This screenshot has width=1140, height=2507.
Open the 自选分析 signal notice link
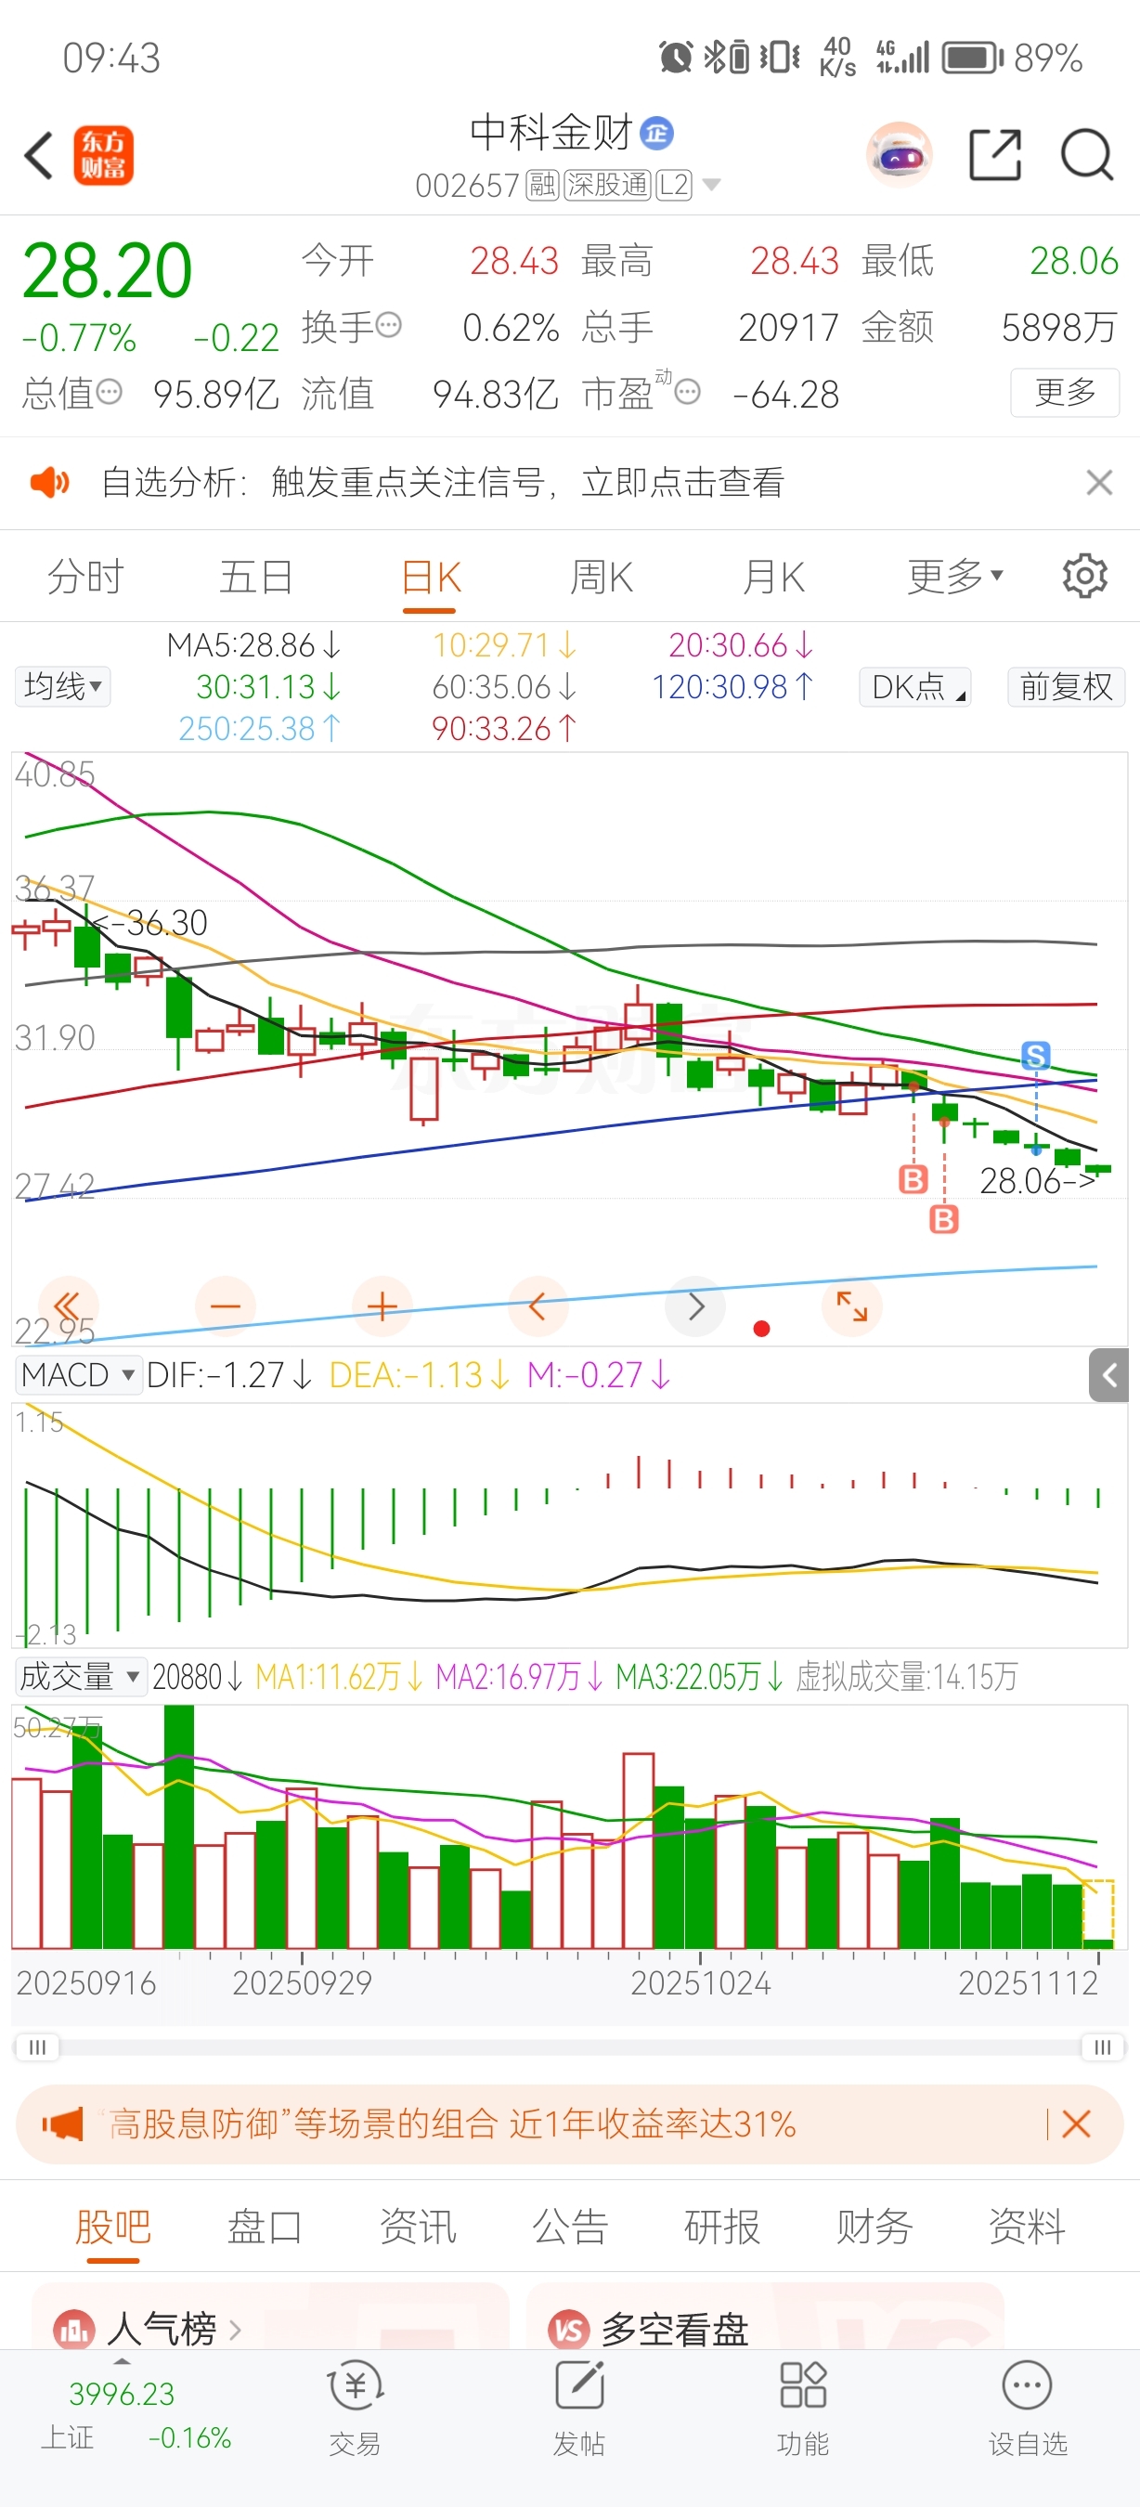[x=443, y=482]
